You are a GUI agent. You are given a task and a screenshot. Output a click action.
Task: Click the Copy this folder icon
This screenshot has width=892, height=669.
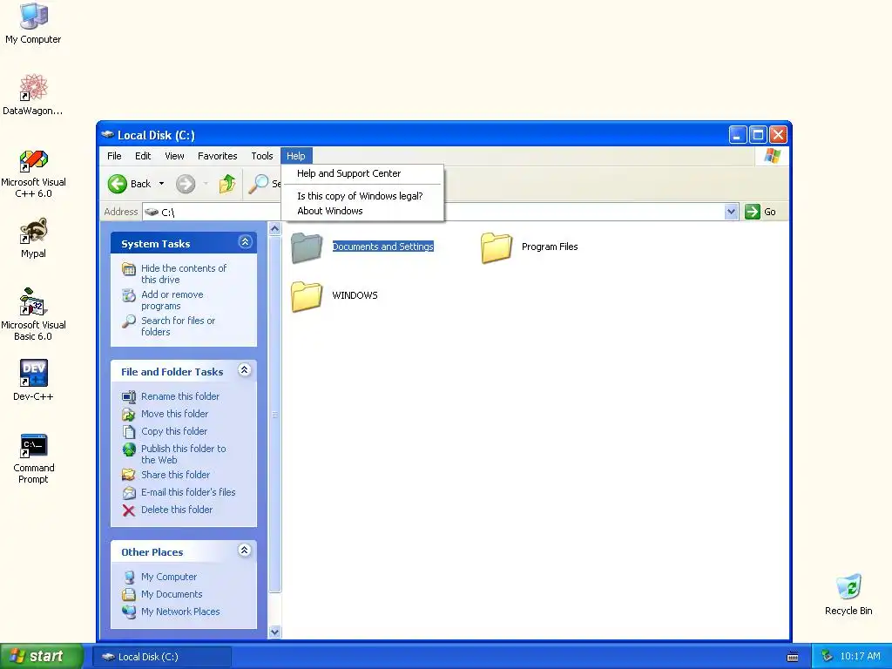click(129, 432)
